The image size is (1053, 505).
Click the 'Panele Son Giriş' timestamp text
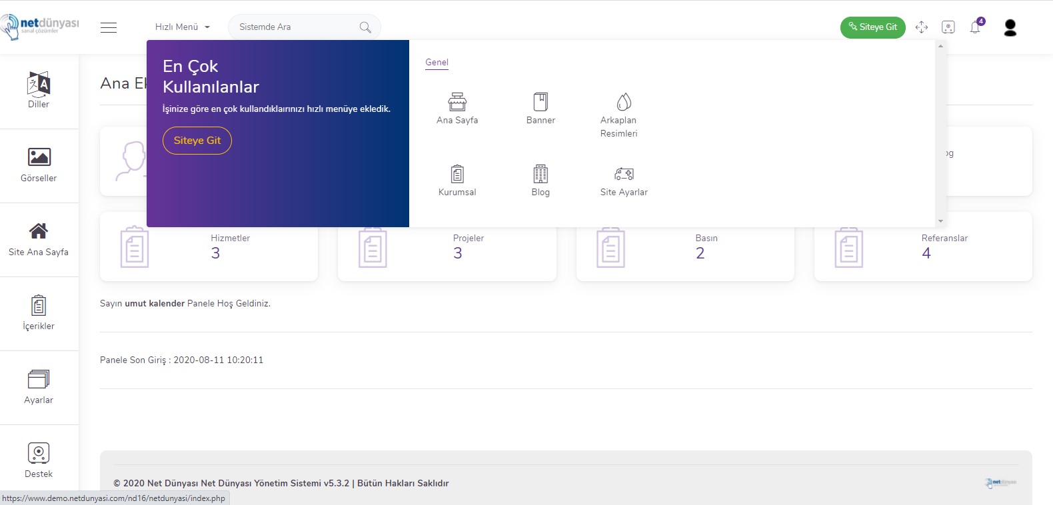pyautogui.click(x=182, y=360)
